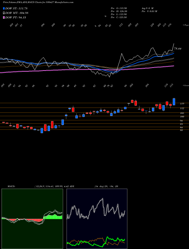Screen dimensions: 189x249
Task: Click the ADX '(14 day) 28, +34, -20' text
Action: 106,186
